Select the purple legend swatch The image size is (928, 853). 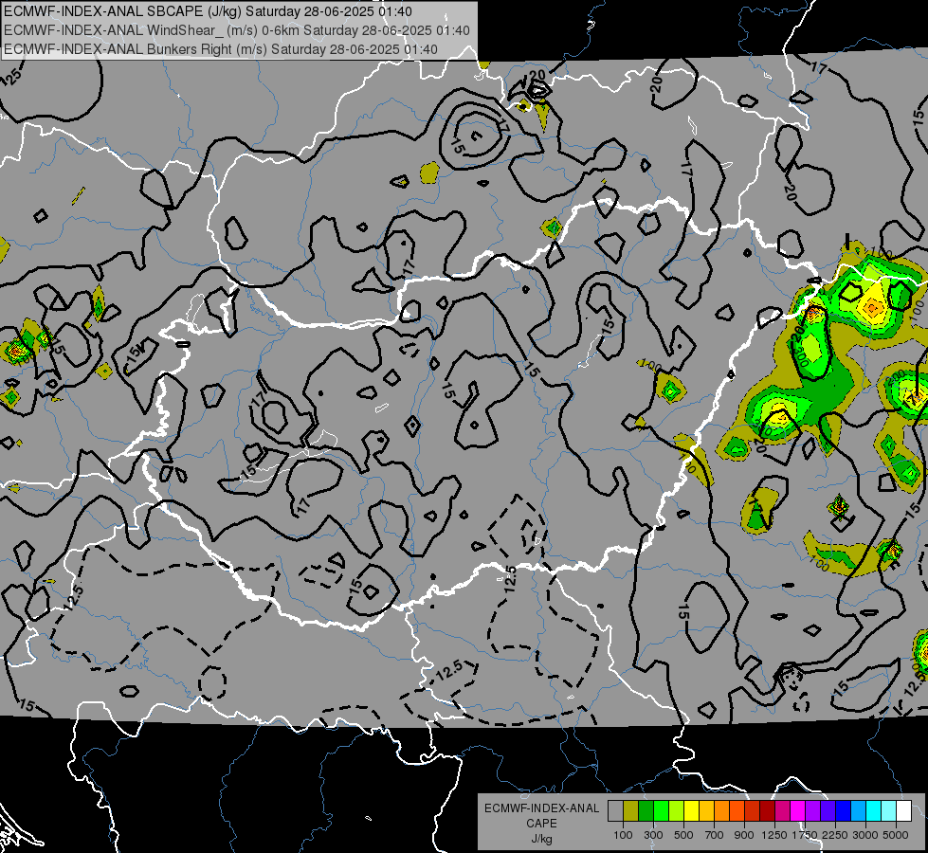coord(812,810)
